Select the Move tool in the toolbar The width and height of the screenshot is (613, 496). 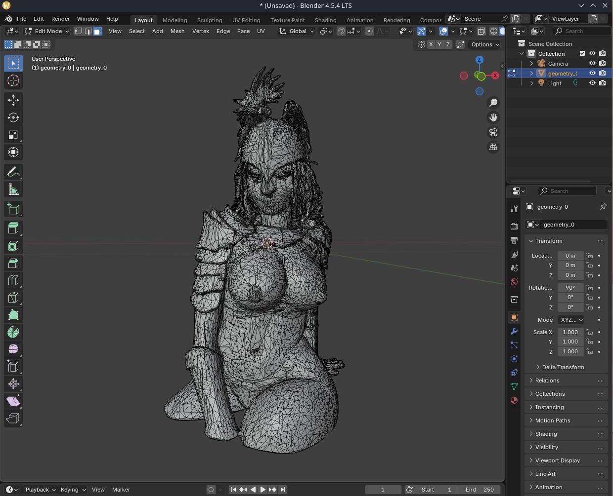tap(13, 100)
